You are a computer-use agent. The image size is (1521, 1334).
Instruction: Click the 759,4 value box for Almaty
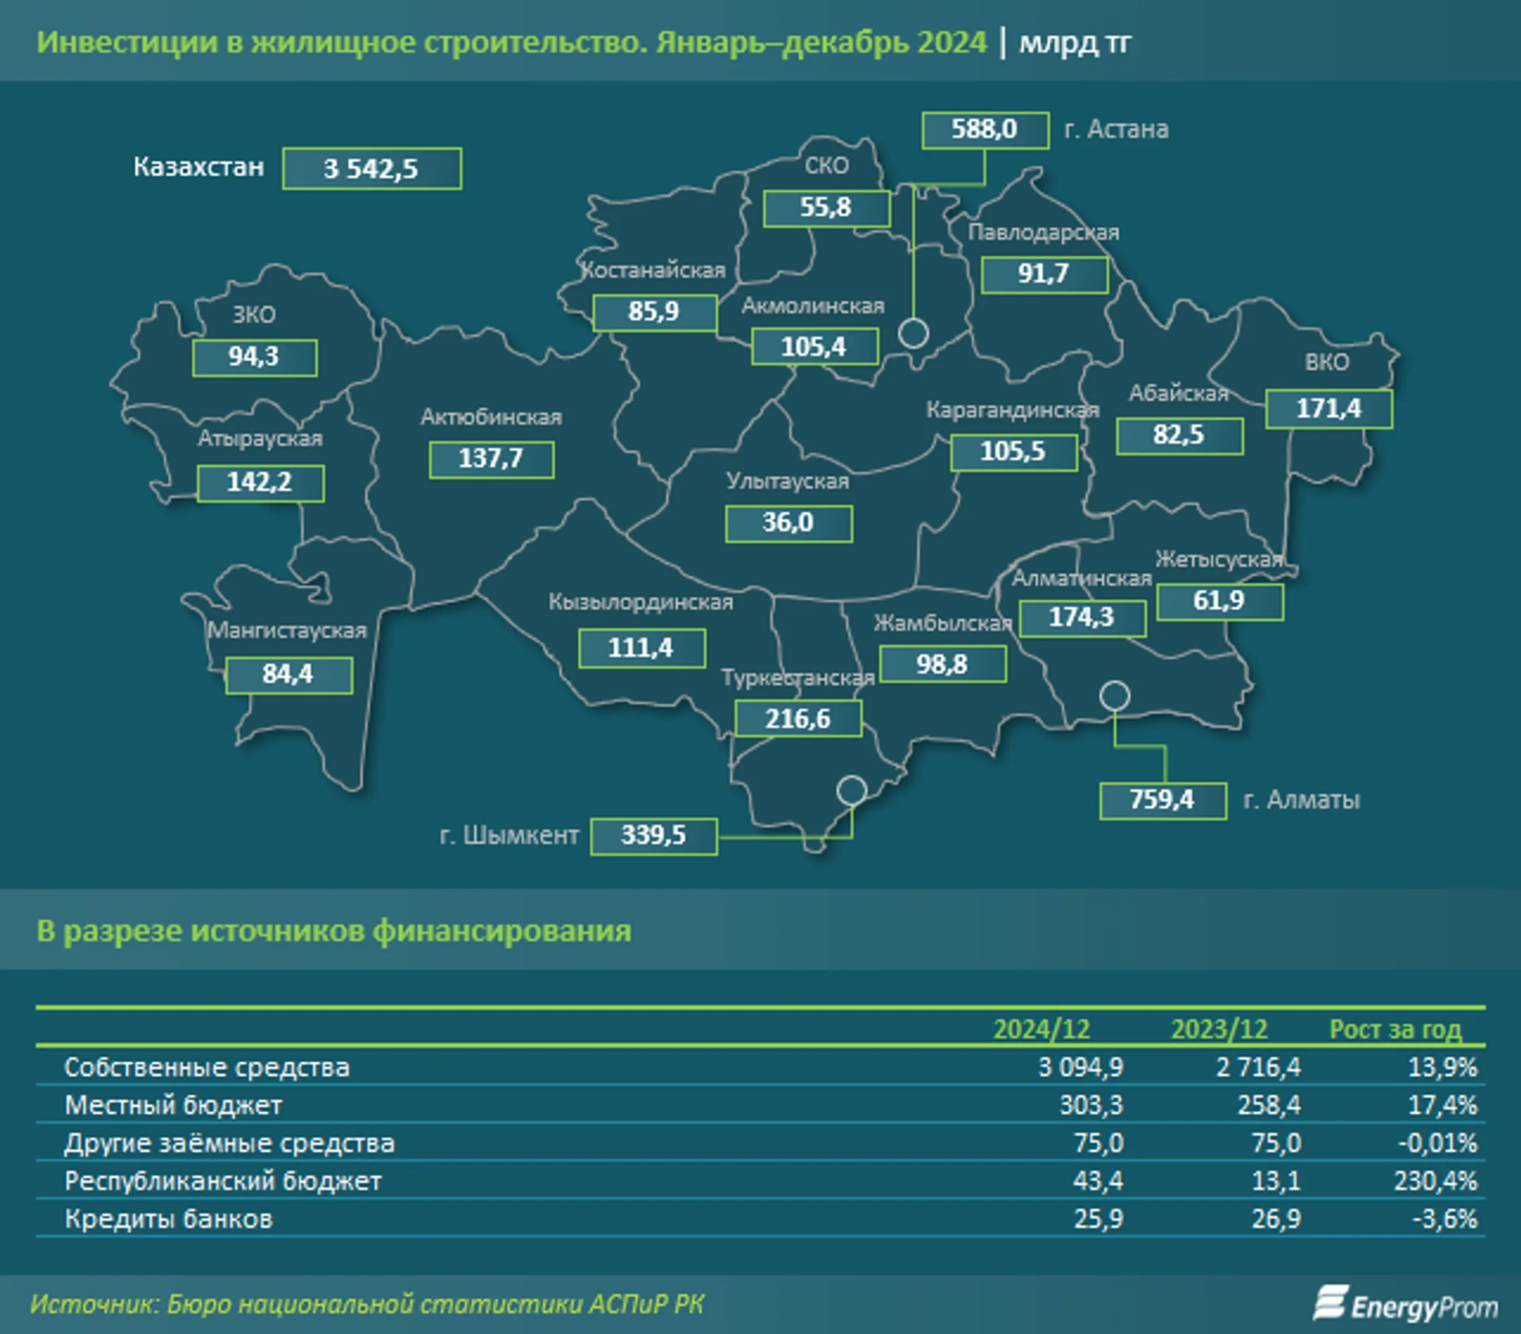(1163, 800)
